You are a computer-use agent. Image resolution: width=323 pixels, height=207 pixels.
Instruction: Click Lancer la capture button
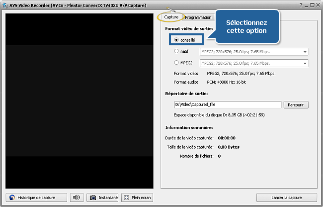pos(287,198)
